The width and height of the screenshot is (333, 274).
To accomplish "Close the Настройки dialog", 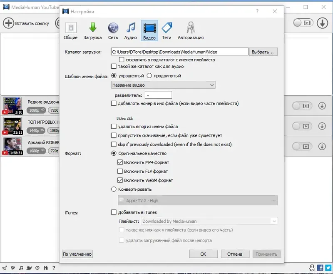I will pos(275,11).
